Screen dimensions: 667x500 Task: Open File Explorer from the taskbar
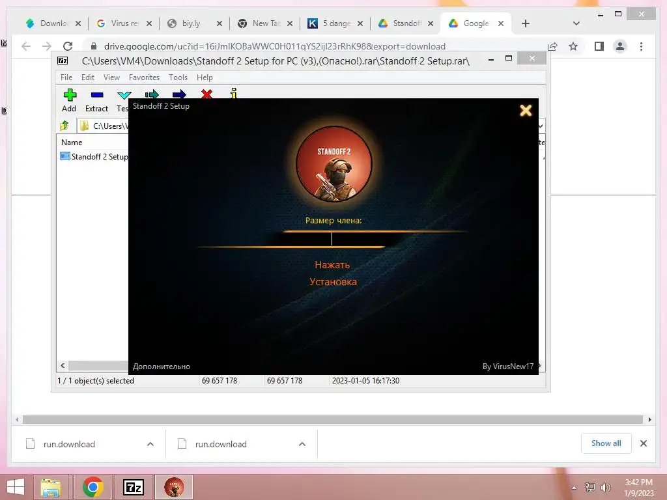tap(51, 487)
